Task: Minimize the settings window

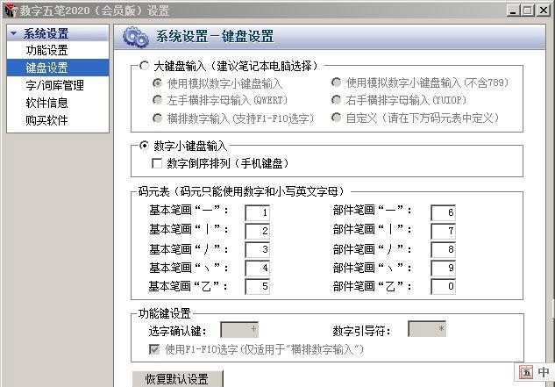Action: (513, 10)
